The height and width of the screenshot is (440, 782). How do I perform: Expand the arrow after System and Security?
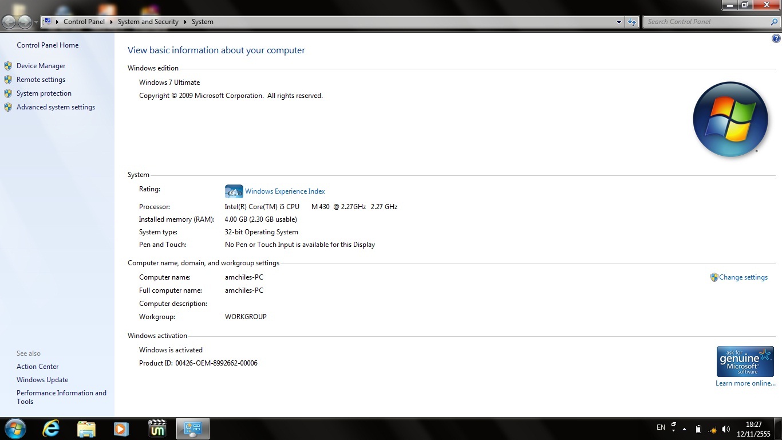[185, 22]
